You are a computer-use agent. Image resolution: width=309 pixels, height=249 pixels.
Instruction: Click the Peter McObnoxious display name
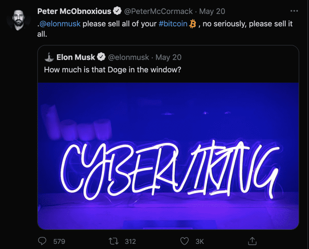[x=74, y=11]
